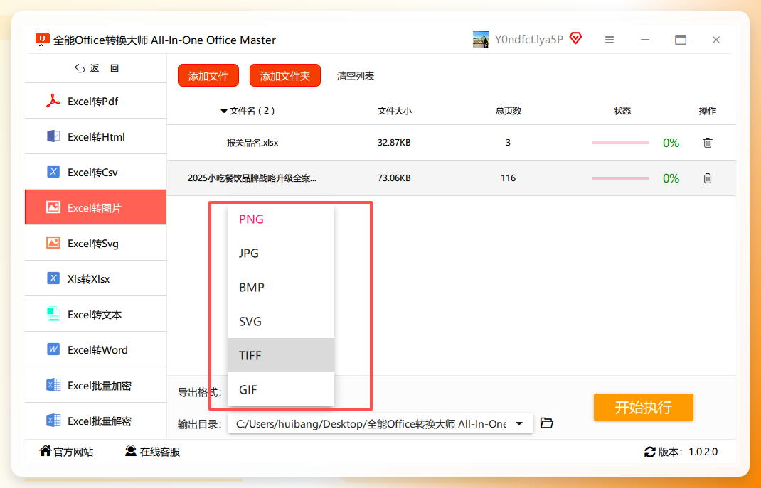Close the All-In-One Office Master window
Viewport: 761px width, 488px height.
coord(716,40)
